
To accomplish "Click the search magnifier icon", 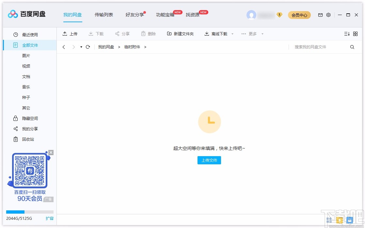I will click(352, 47).
